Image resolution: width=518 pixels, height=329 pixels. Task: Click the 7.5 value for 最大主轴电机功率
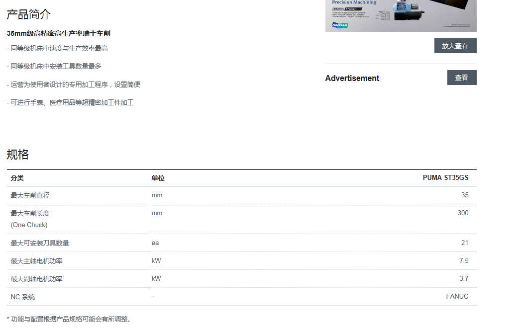click(464, 261)
